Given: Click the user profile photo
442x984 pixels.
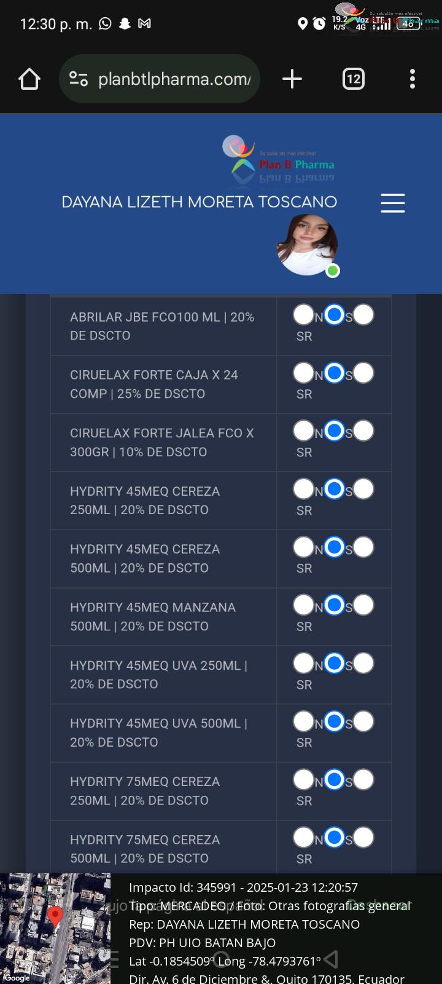Looking at the screenshot, I should [x=307, y=245].
